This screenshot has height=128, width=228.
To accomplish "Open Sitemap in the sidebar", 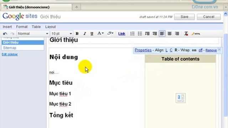I will click(10, 48).
